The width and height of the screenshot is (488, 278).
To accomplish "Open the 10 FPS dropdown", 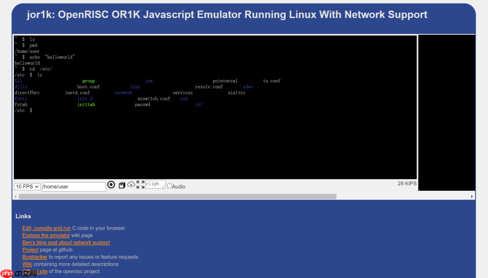I will pyautogui.click(x=27, y=187).
